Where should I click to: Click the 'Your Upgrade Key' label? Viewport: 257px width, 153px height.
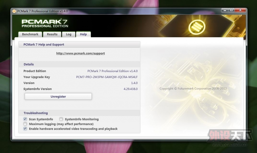[x=37, y=77]
